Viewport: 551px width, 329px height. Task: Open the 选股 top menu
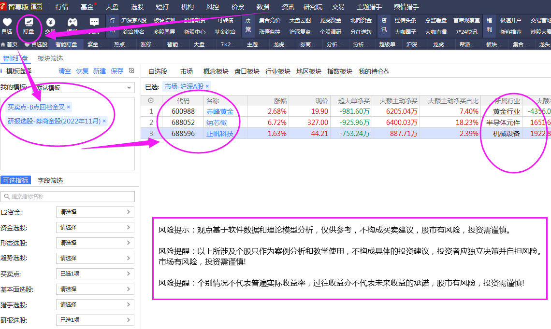coord(137,7)
